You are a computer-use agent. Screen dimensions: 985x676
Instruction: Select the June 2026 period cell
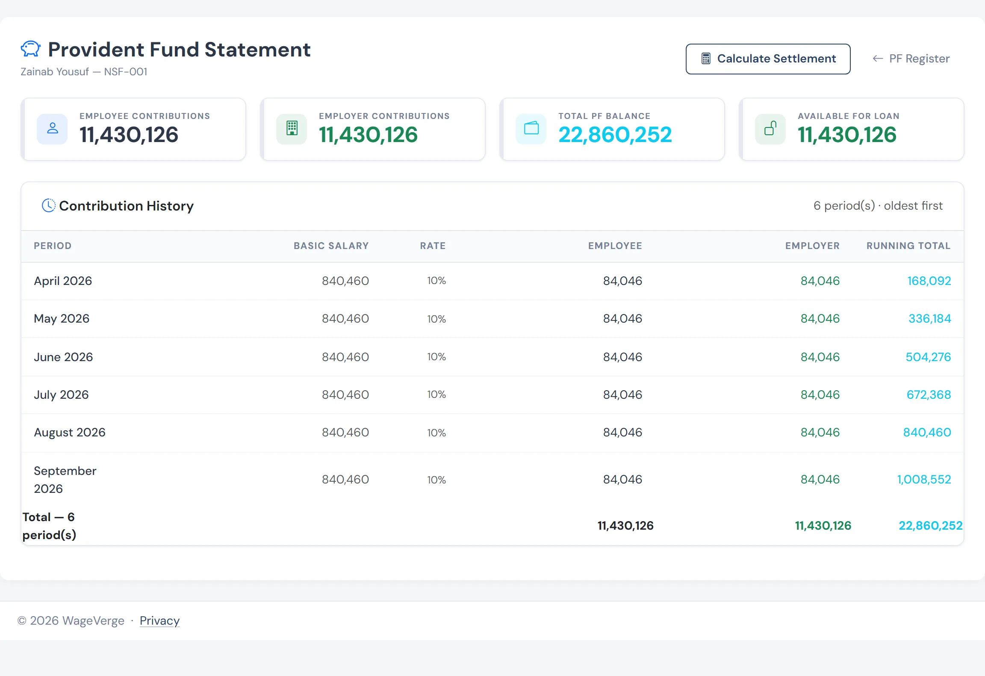[x=63, y=357]
